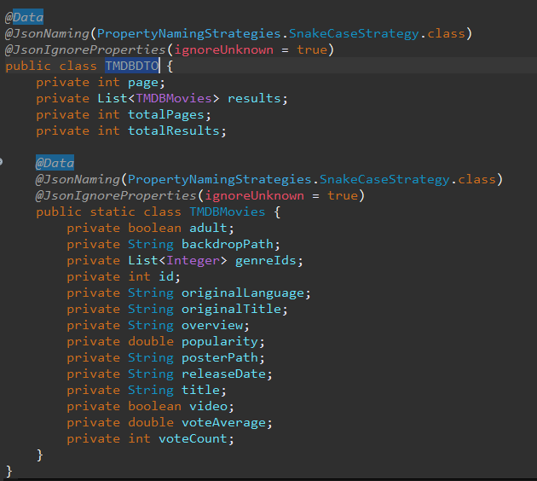The height and width of the screenshot is (481, 537).
Task: Click the field name 'backdropPath'
Action: 228,244
